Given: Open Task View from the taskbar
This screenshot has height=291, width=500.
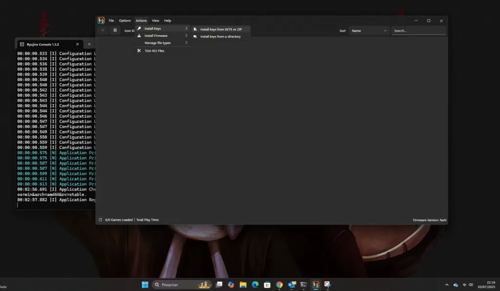Looking at the screenshot, I should click(x=219, y=285).
